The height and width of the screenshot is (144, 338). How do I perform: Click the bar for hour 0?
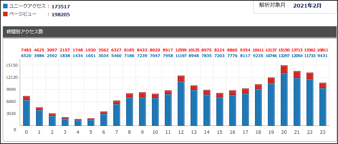tap(26, 111)
